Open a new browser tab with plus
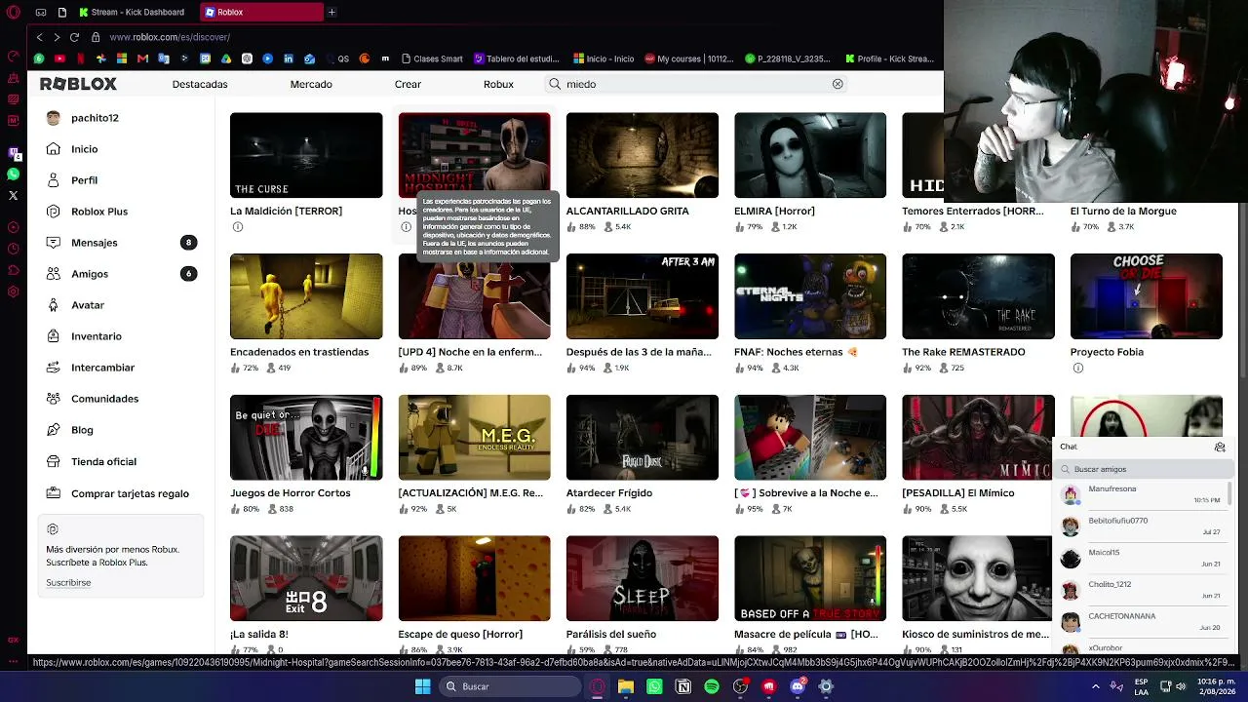Screen dimensions: 1248x702 coord(331,12)
